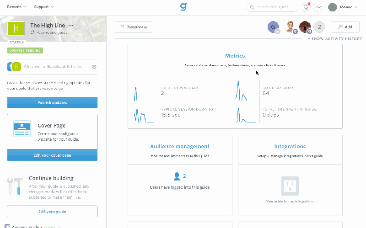This screenshot has height=228, width=366.
Task: Open the ellipsis menu beside The High Line
Action: click(71, 26)
